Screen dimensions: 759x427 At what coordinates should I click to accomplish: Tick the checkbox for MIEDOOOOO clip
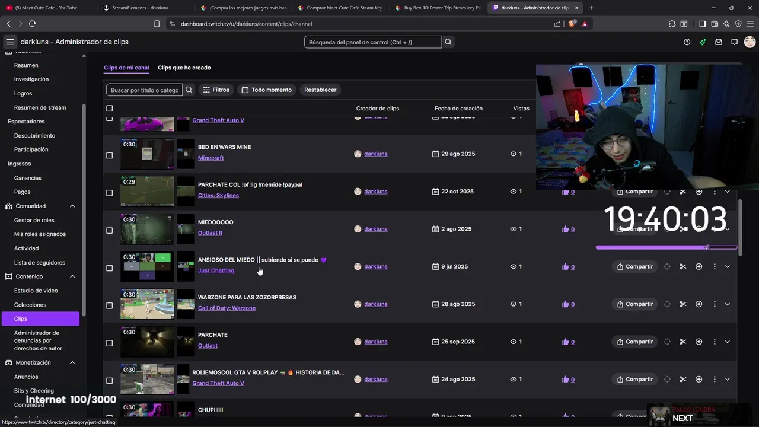pyautogui.click(x=109, y=230)
